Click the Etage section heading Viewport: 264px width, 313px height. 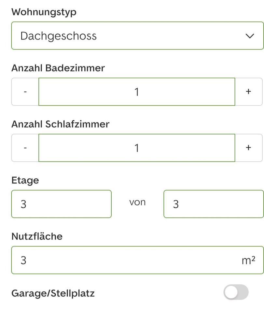(x=25, y=180)
